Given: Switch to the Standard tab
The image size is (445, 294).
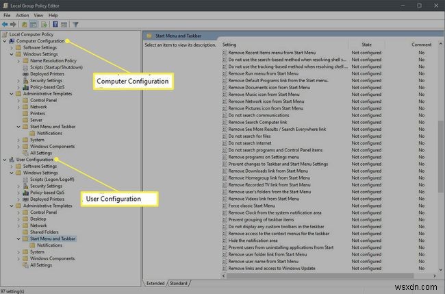Looking at the screenshot, I should (x=179, y=283).
